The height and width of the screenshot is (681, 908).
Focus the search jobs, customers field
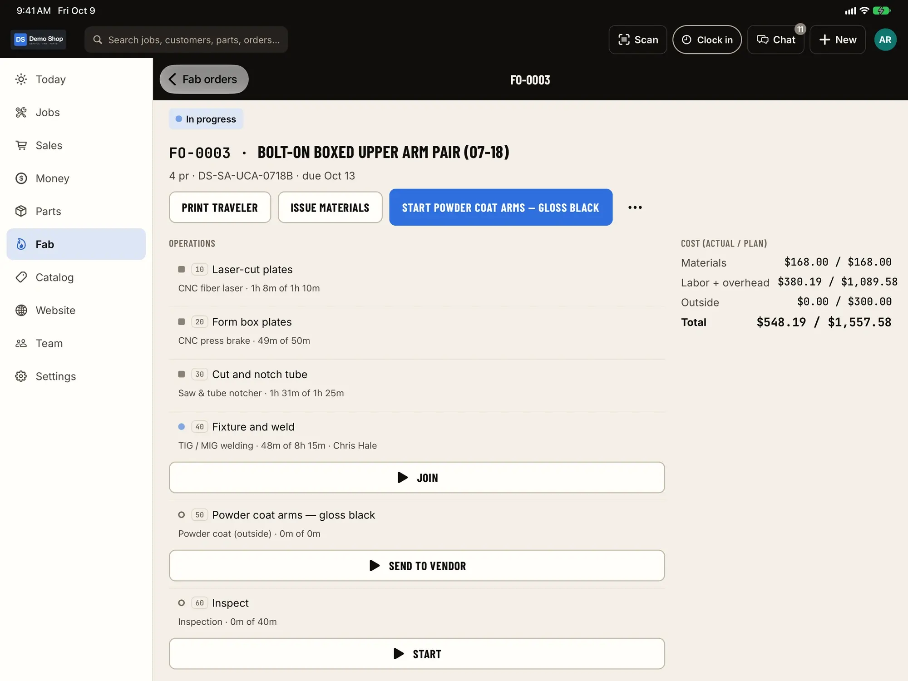click(x=186, y=40)
